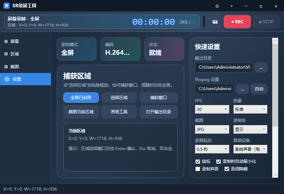The width and height of the screenshot is (284, 194).
Task: Open the 截图 tab in sidebar
Action: (x=25, y=67)
